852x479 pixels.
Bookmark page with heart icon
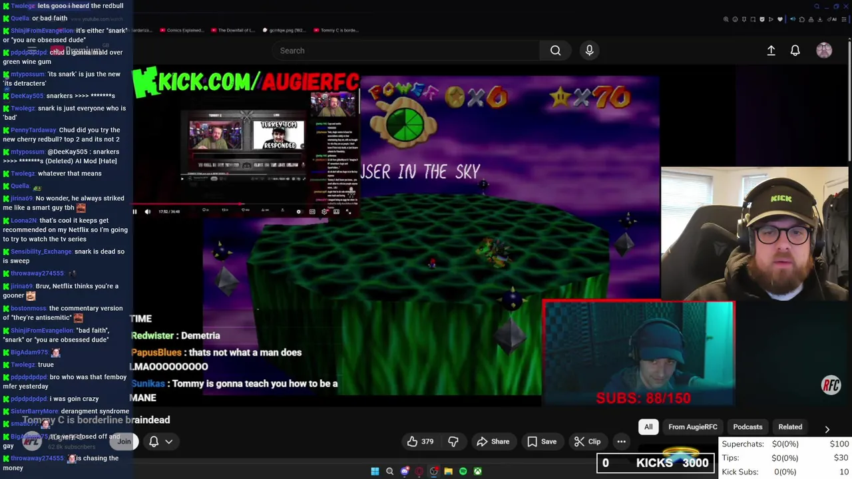[x=780, y=19]
